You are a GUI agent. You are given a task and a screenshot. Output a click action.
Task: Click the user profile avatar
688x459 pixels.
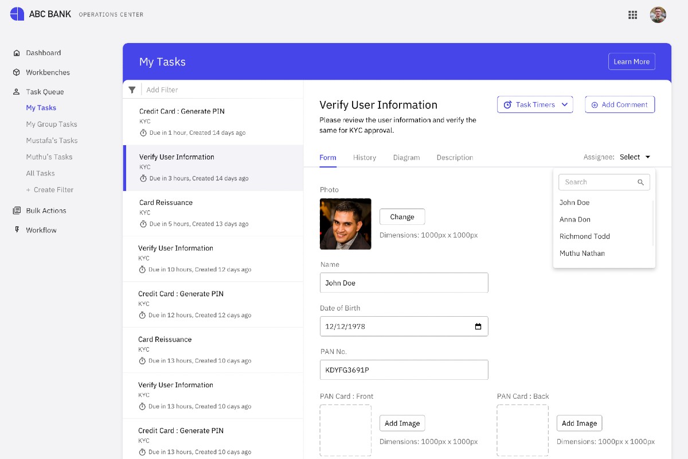pyautogui.click(x=658, y=15)
